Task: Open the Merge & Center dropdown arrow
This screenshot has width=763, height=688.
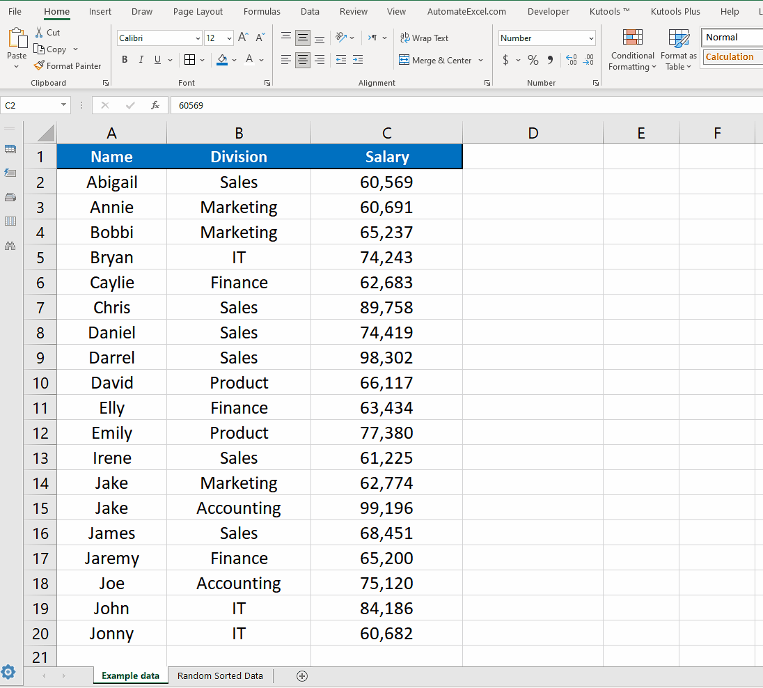Action: 480,60
